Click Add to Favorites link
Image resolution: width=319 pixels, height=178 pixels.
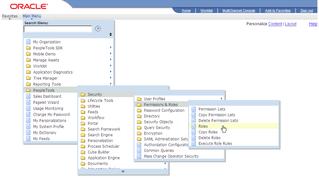[278, 11]
